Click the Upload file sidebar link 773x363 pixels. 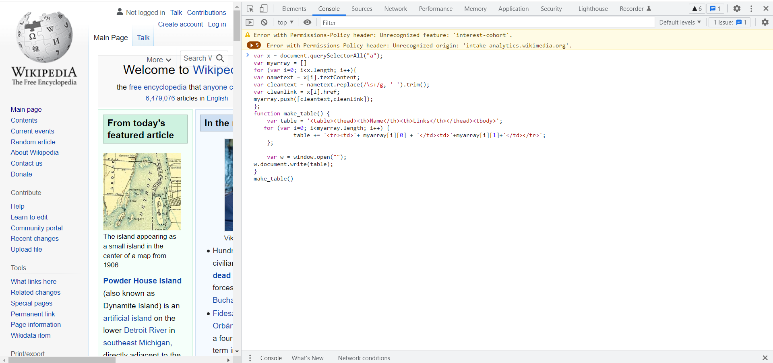[x=26, y=249]
